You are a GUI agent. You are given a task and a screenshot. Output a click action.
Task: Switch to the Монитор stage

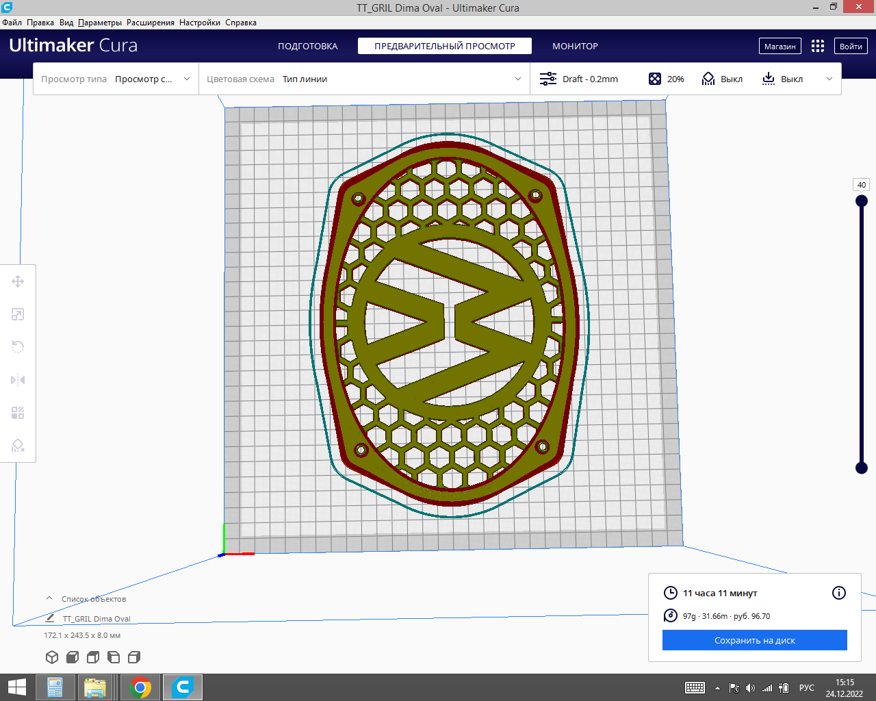[576, 46]
